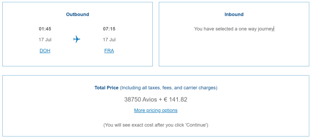
Task: Select the Inbound heading
Action: [234, 14]
